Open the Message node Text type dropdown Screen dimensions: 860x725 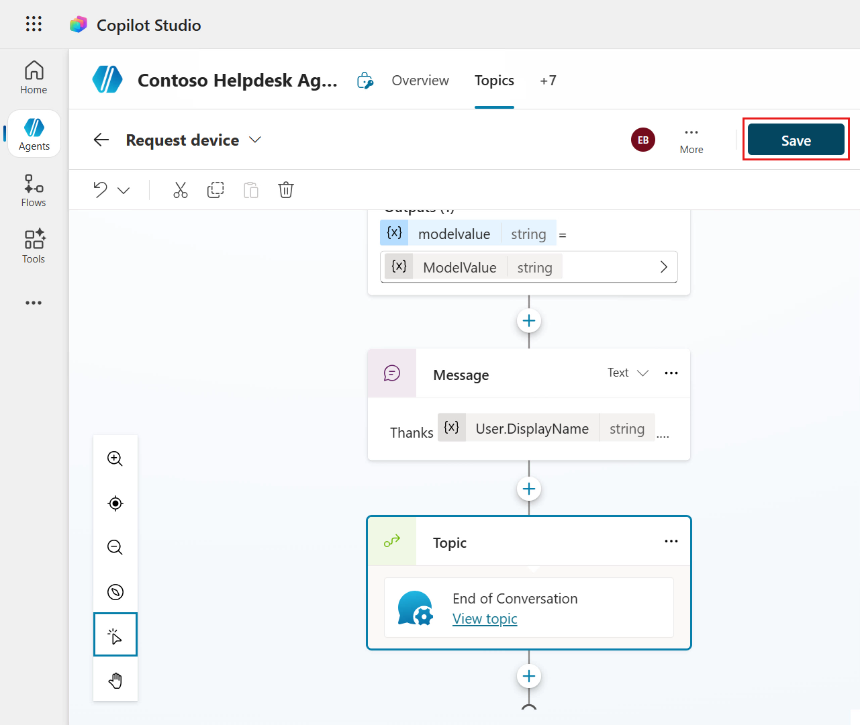point(628,373)
